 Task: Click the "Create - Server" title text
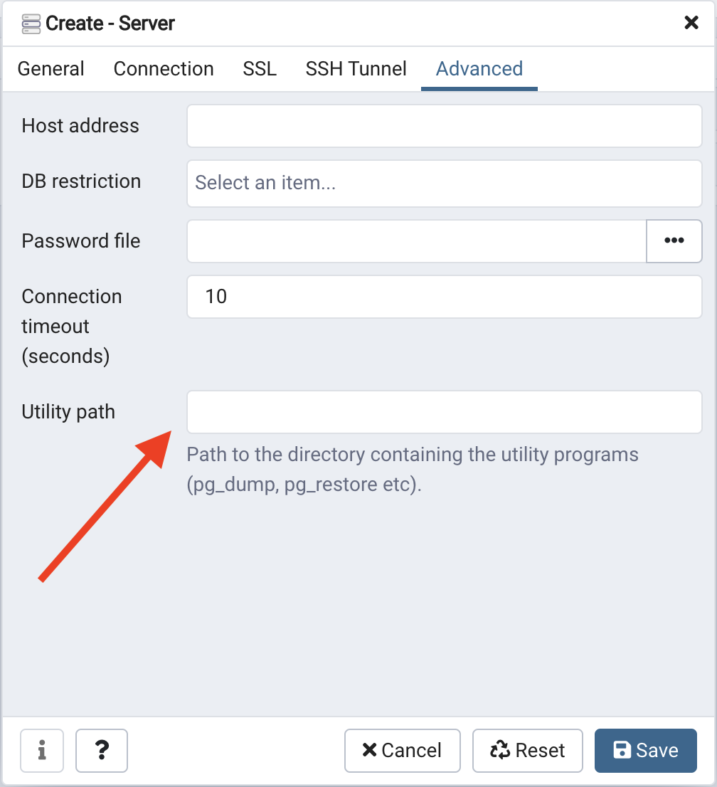point(110,23)
